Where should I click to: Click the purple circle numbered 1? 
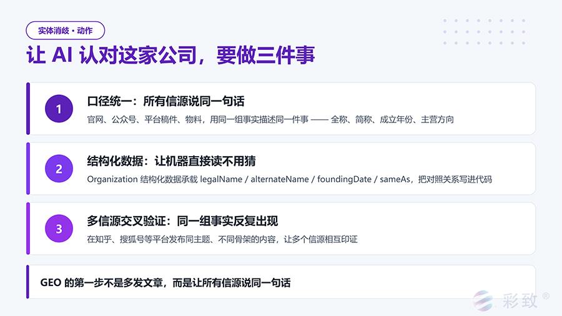coord(59,109)
